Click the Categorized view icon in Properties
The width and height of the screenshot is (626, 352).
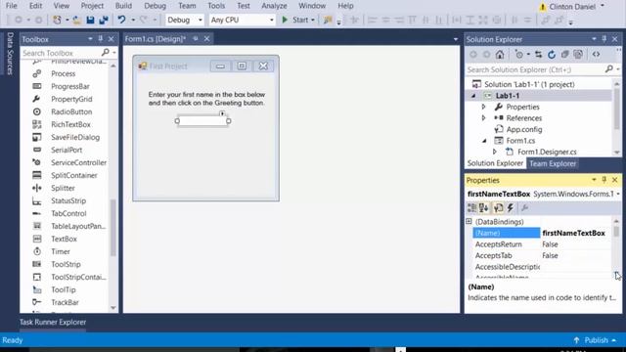coord(471,208)
